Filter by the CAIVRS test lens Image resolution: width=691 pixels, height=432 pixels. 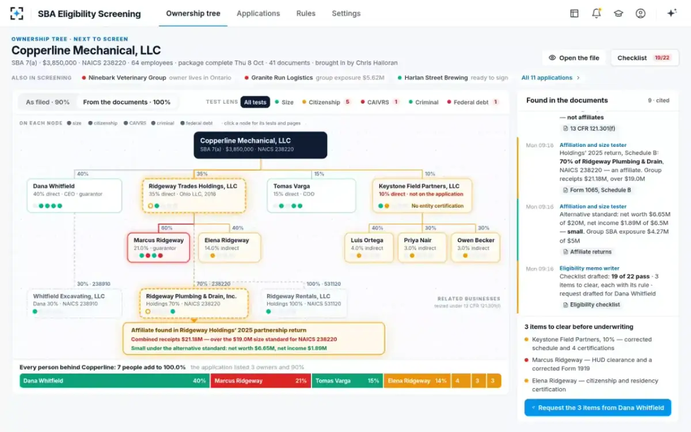point(380,102)
